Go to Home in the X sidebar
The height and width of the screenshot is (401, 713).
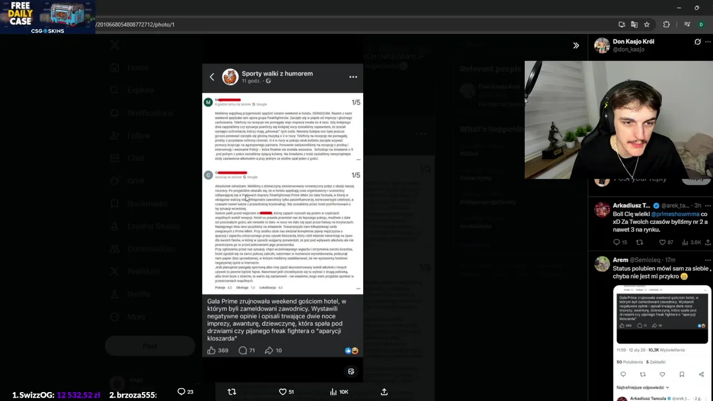[130, 67]
